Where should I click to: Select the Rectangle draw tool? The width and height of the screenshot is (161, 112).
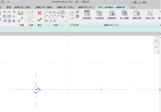click(x=50, y=12)
